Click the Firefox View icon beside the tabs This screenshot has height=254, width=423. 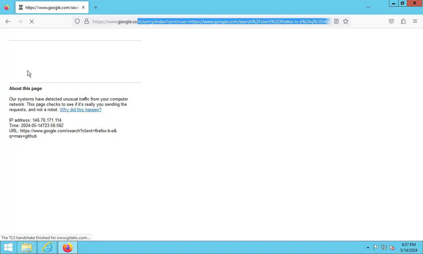click(x=7, y=7)
